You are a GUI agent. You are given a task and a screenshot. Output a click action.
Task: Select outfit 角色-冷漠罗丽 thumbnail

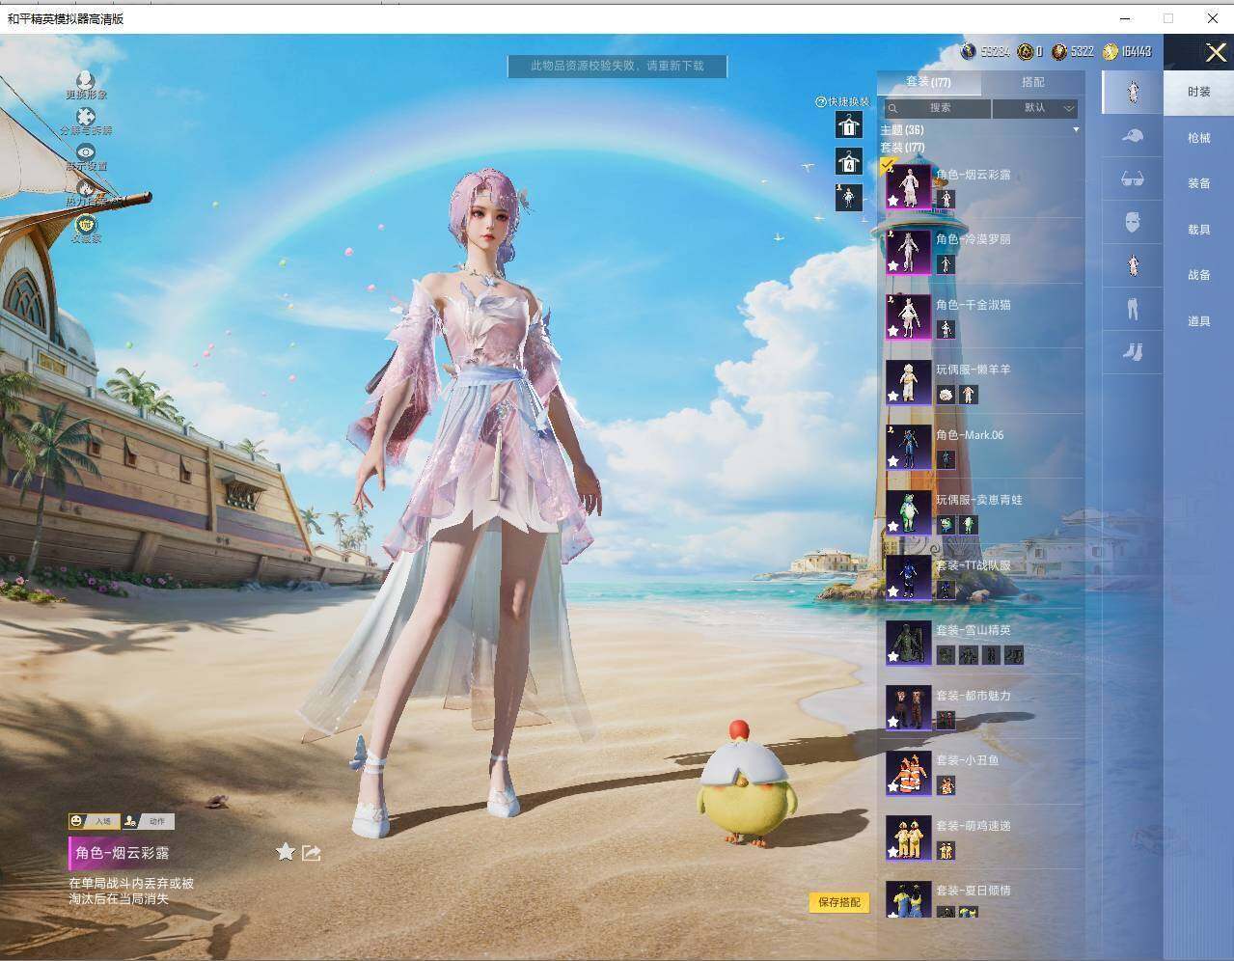tap(909, 251)
